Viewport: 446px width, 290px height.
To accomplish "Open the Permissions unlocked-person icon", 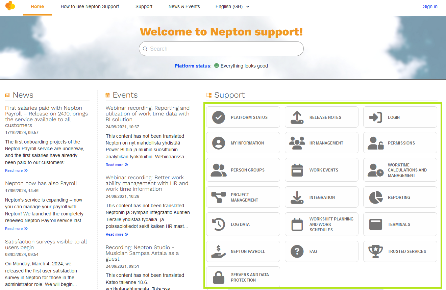I will click(375, 143).
